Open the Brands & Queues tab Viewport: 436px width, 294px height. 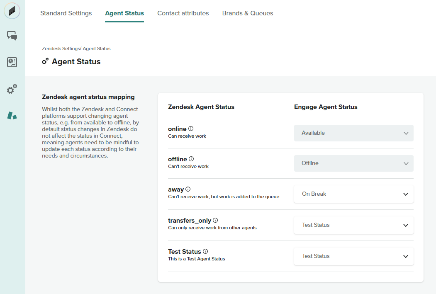click(x=248, y=13)
